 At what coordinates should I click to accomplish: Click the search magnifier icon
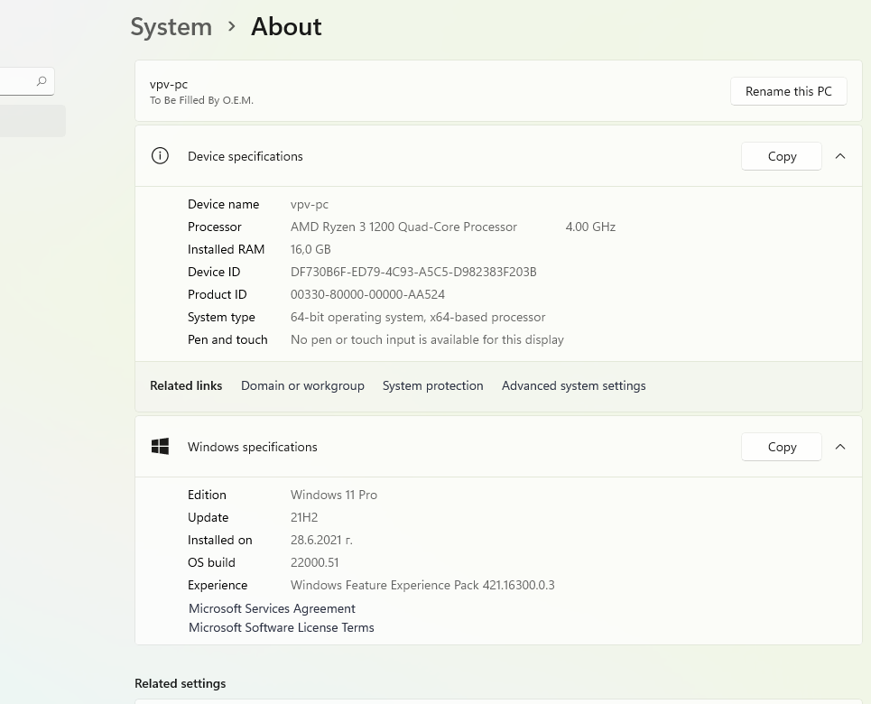[42, 81]
